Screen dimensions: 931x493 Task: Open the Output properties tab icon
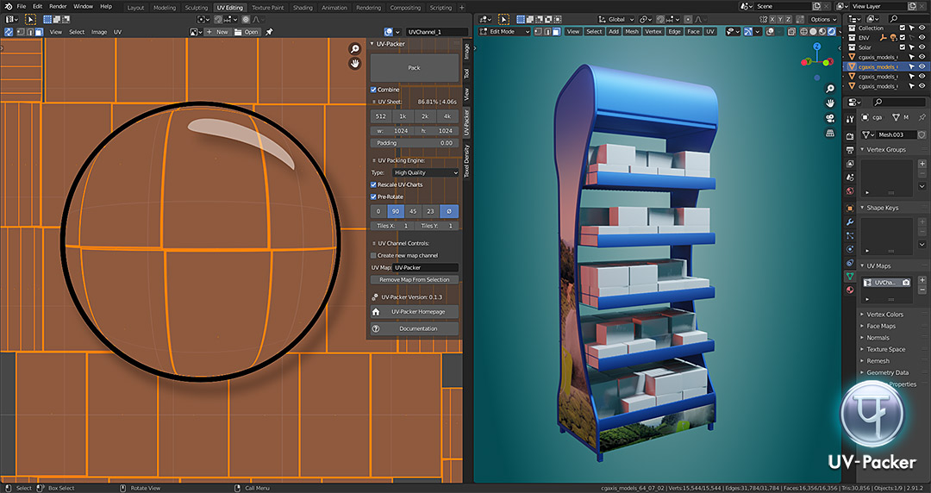pyautogui.click(x=850, y=150)
